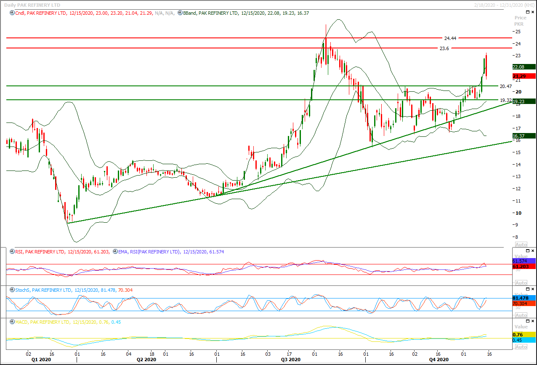
Task: Click Auto scale button on price axis
Action: (x=521, y=245)
